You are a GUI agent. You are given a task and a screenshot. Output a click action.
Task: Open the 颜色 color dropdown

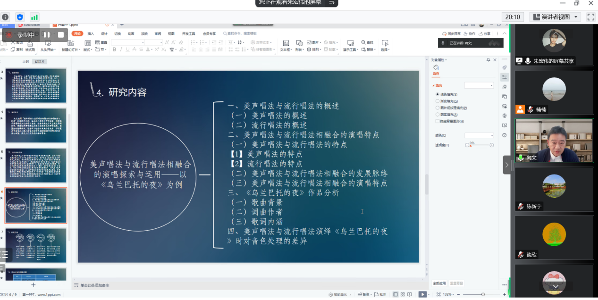(479, 135)
